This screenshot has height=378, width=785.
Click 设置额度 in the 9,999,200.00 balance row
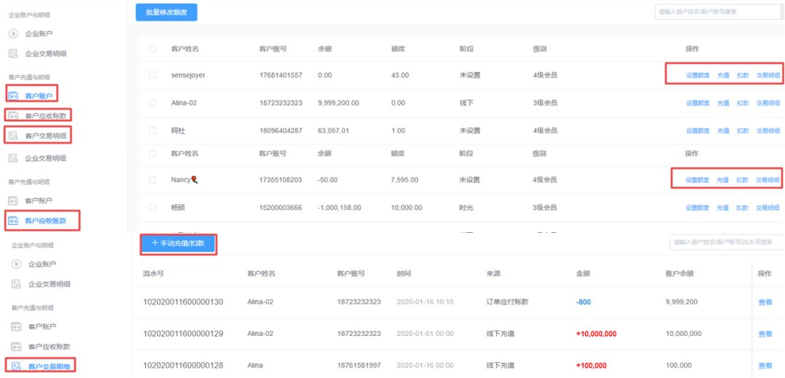(697, 103)
